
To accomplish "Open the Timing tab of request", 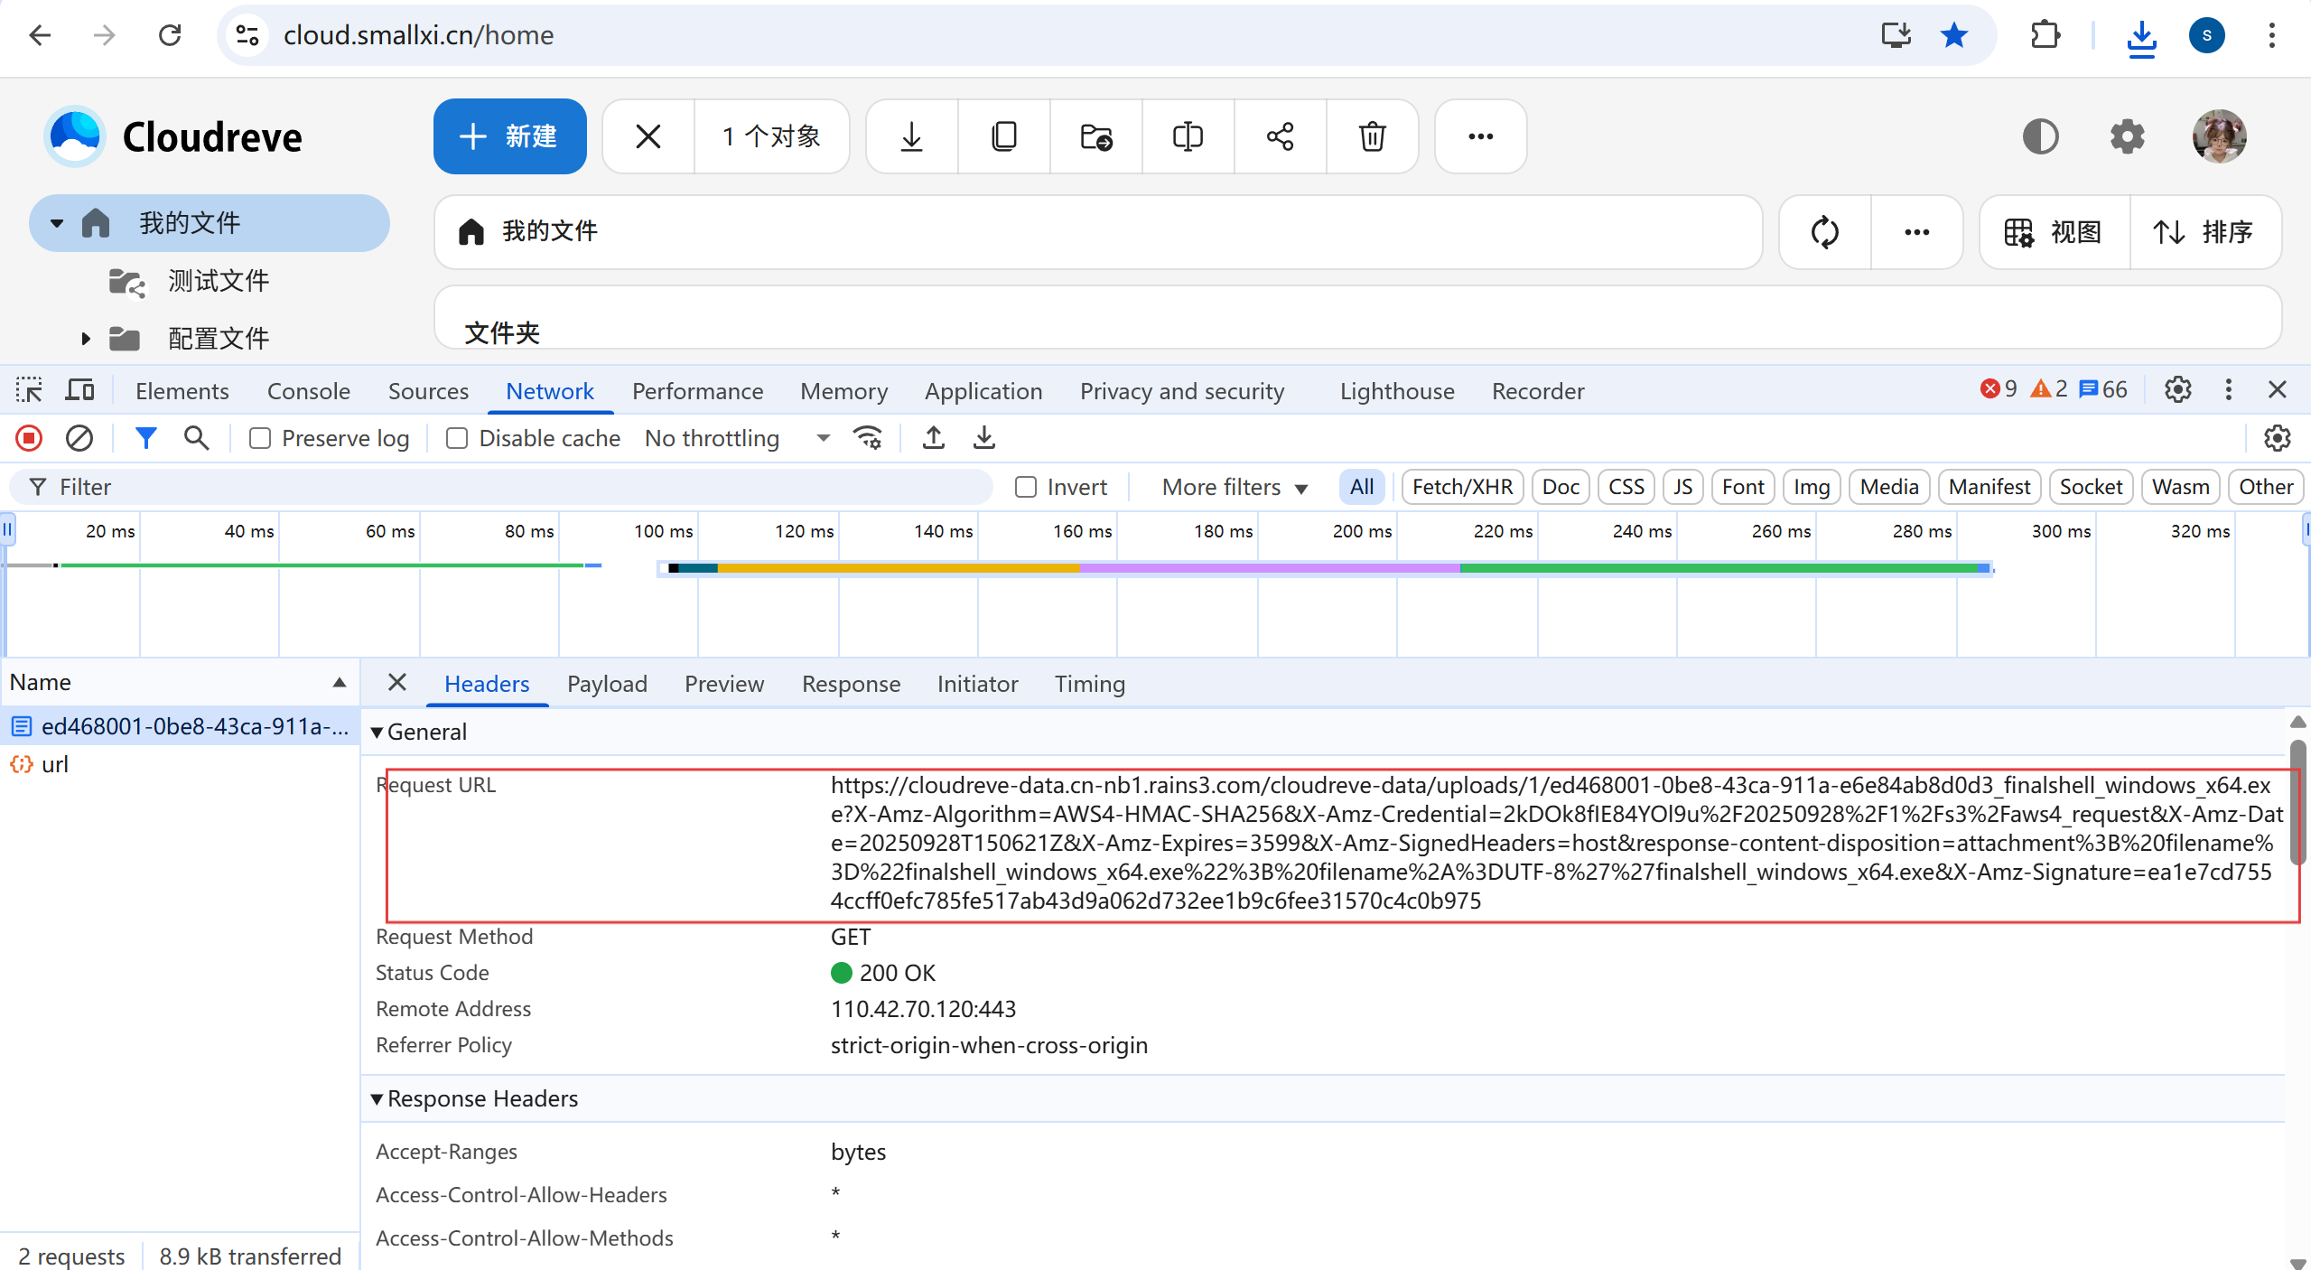I will [1089, 684].
